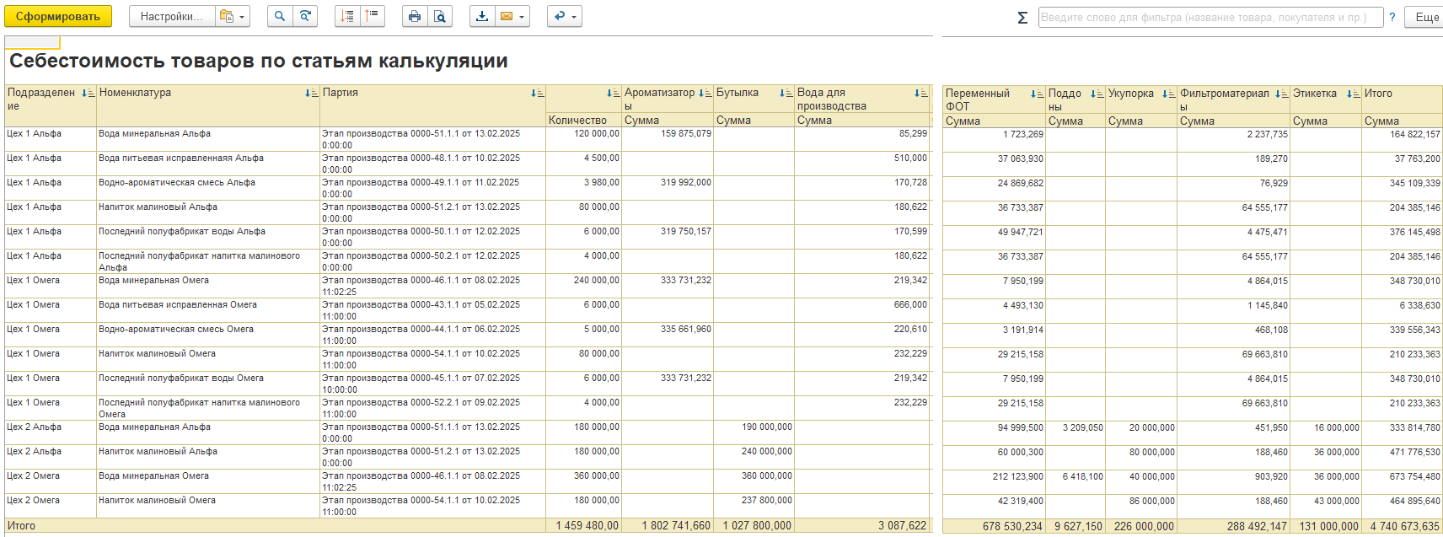Viewport: 1443px width, 537px height.
Task: Open the Еще menu
Action: point(1426,18)
